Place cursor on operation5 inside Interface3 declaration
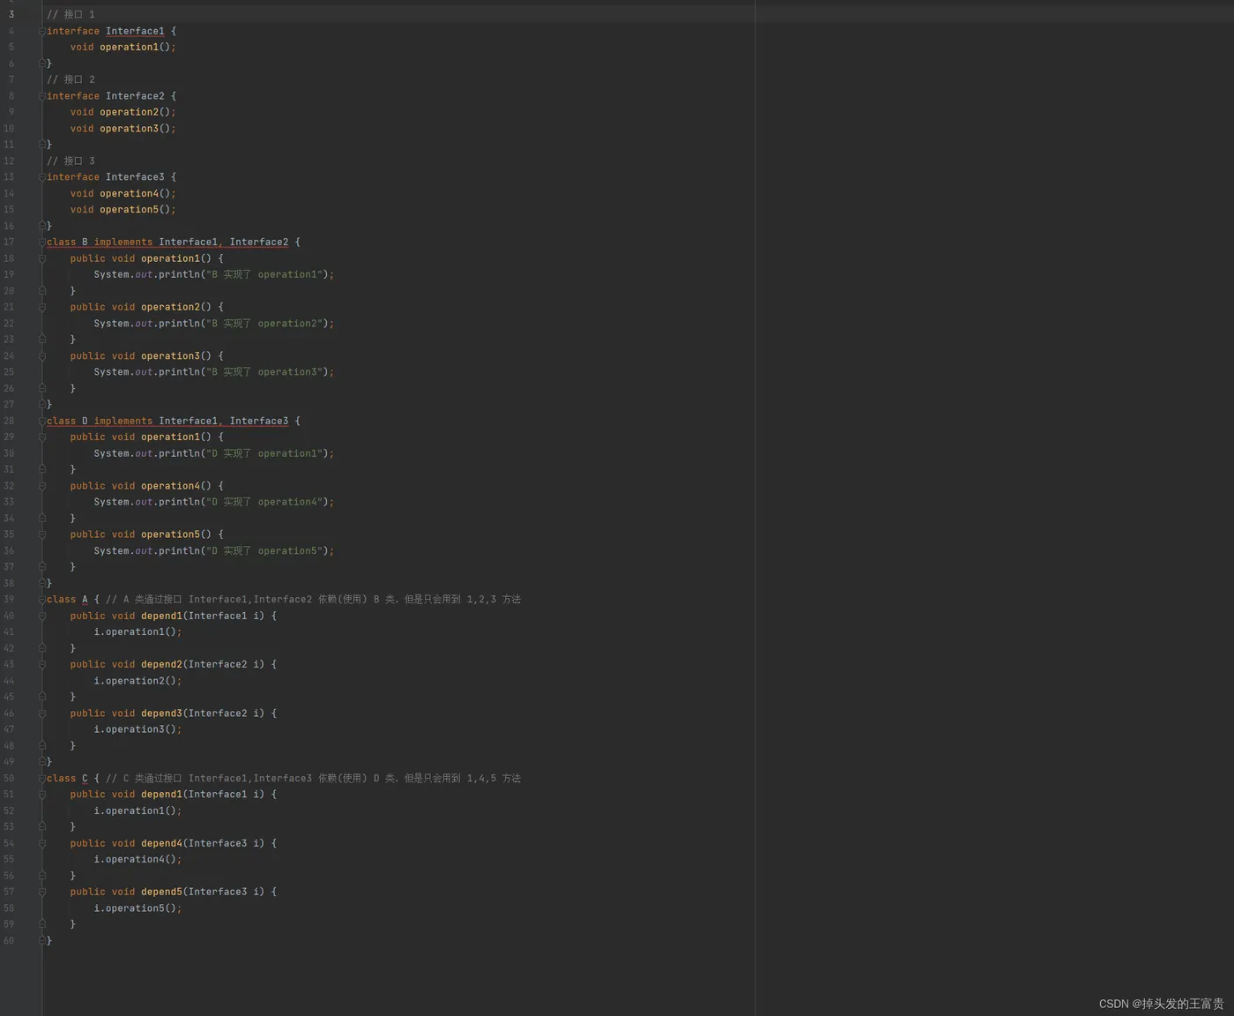Screen dimensions: 1234x1016 tap(129, 210)
